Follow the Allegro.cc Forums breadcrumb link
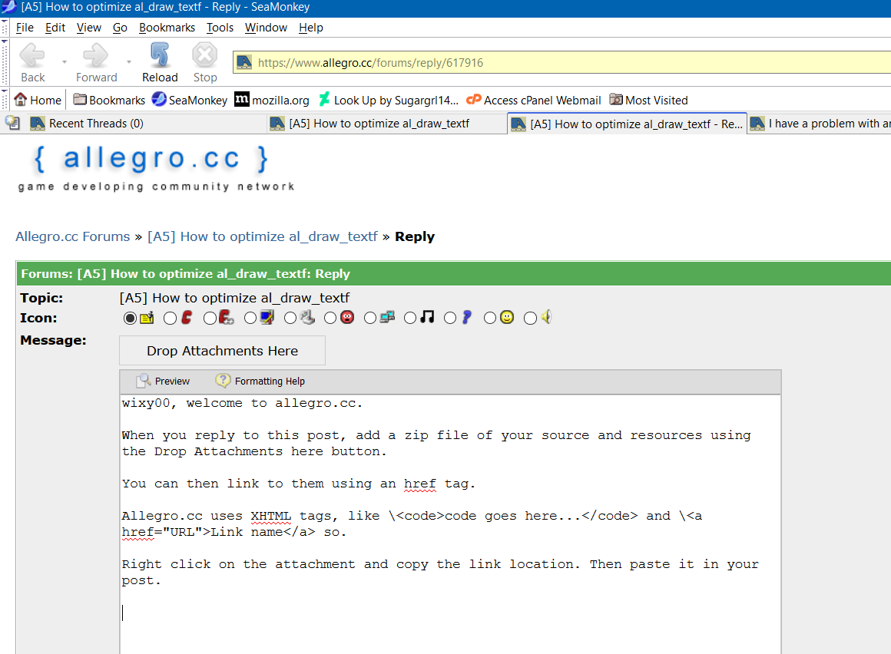Viewport: 891px width, 654px height. [72, 236]
